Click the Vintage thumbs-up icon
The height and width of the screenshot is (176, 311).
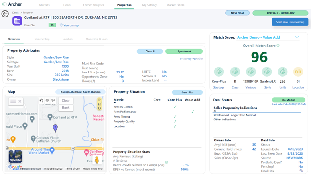[x=251, y=72]
